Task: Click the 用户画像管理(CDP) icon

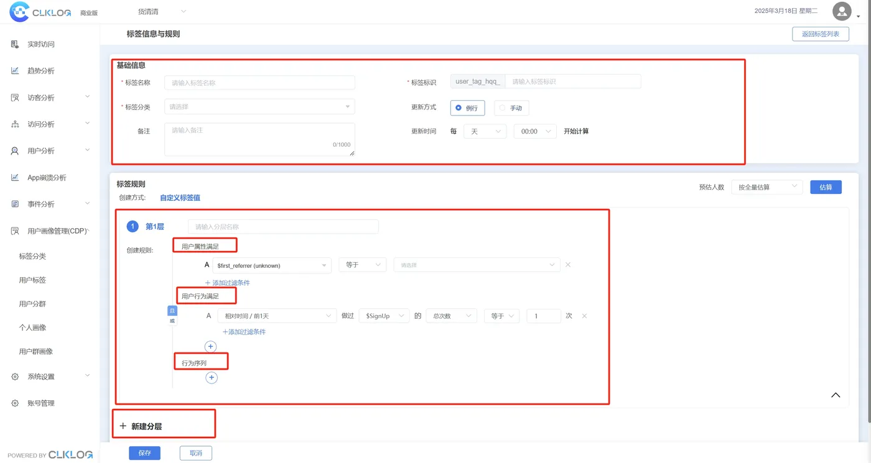Action: 15,231
